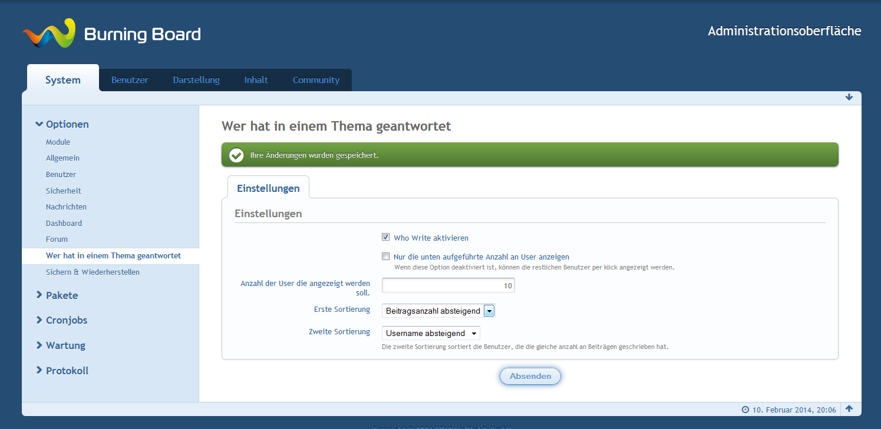Open the Darstellung tab
This screenshot has width=881, height=429.
coord(196,80)
